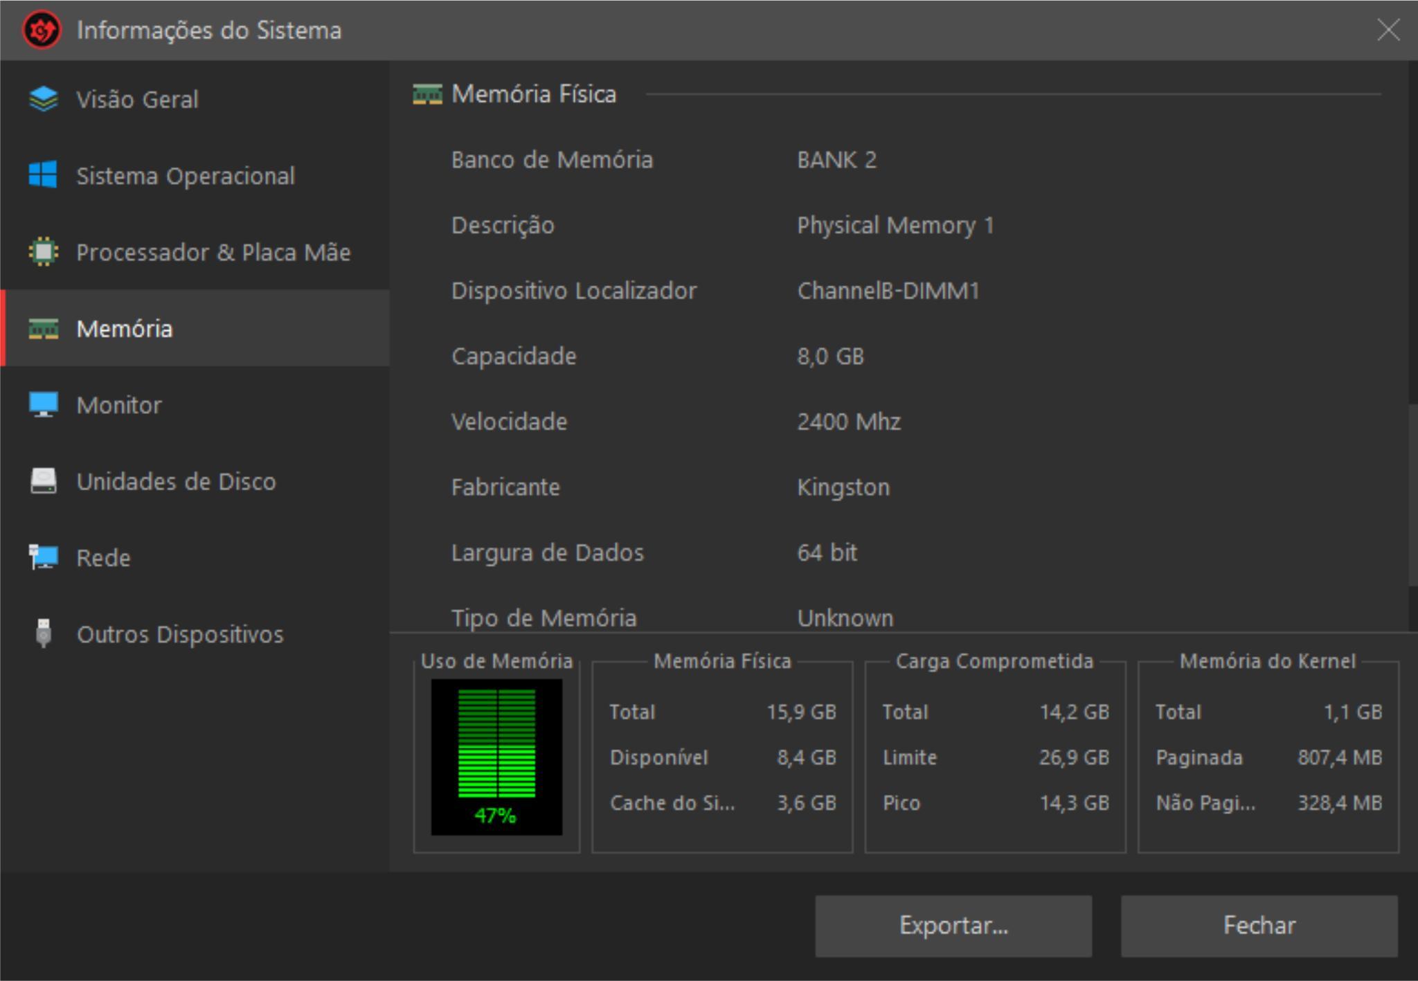Click the 26,9 GB Limite value
The image size is (1418, 981).
tap(1075, 758)
